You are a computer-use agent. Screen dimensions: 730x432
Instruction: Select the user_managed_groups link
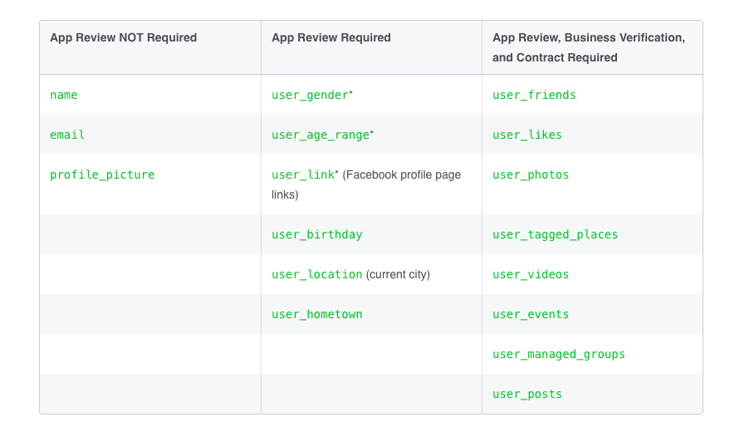tap(559, 355)
